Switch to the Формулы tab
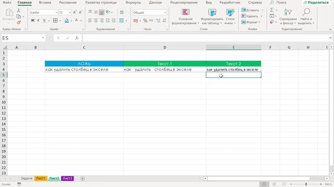 coord(133,3)
